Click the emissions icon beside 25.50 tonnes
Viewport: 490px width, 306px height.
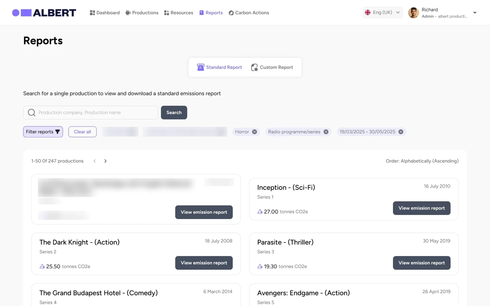(42, 267)
